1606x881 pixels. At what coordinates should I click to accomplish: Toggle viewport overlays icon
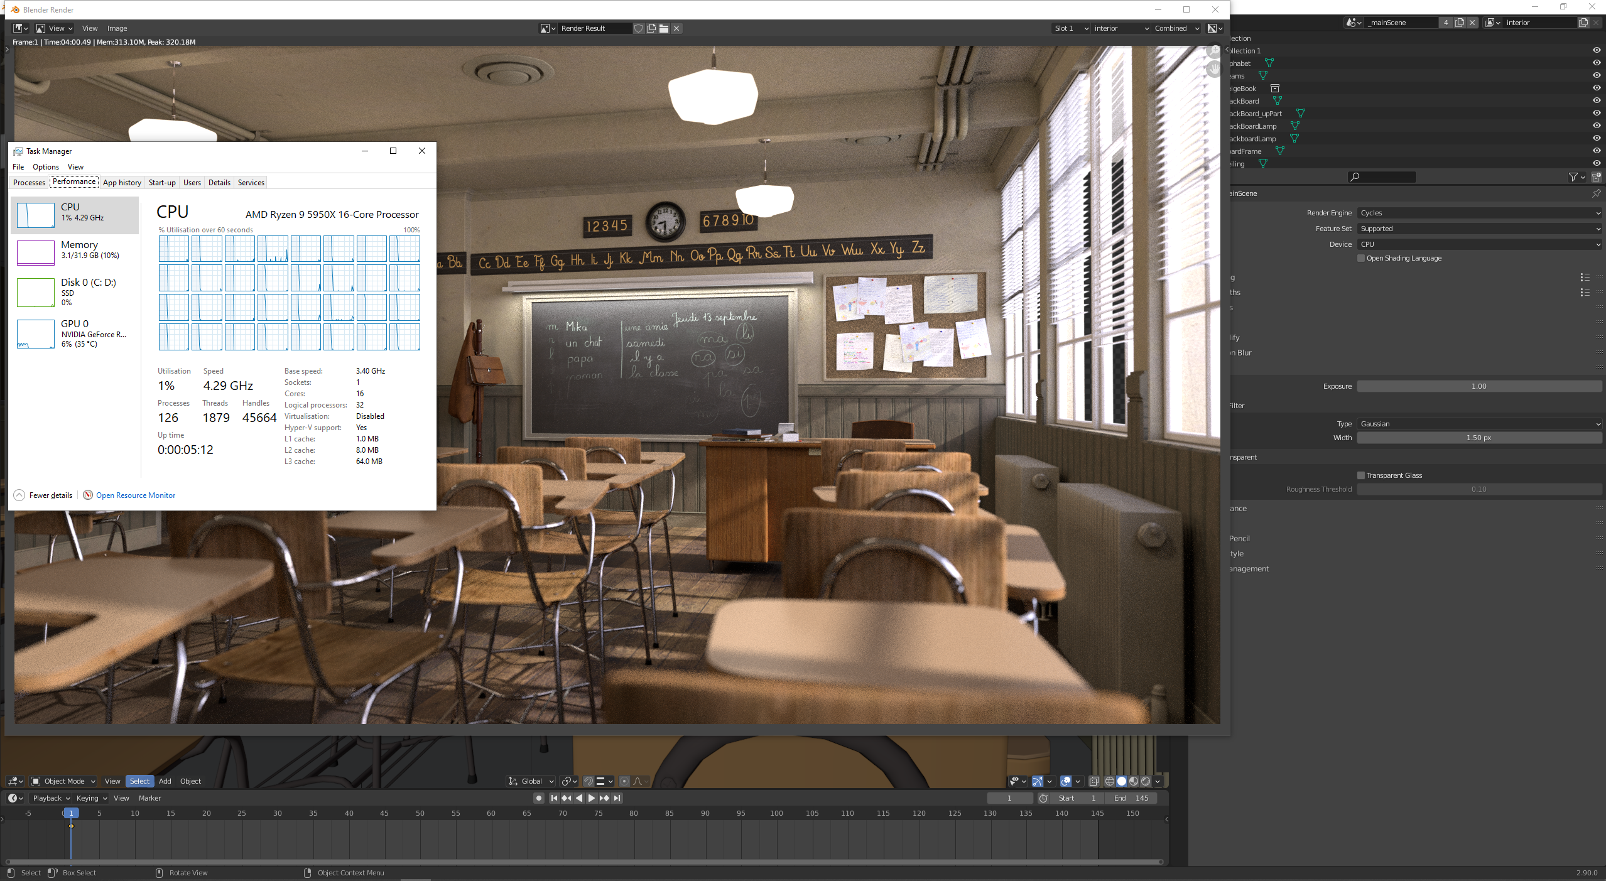tap(1066, 781)
